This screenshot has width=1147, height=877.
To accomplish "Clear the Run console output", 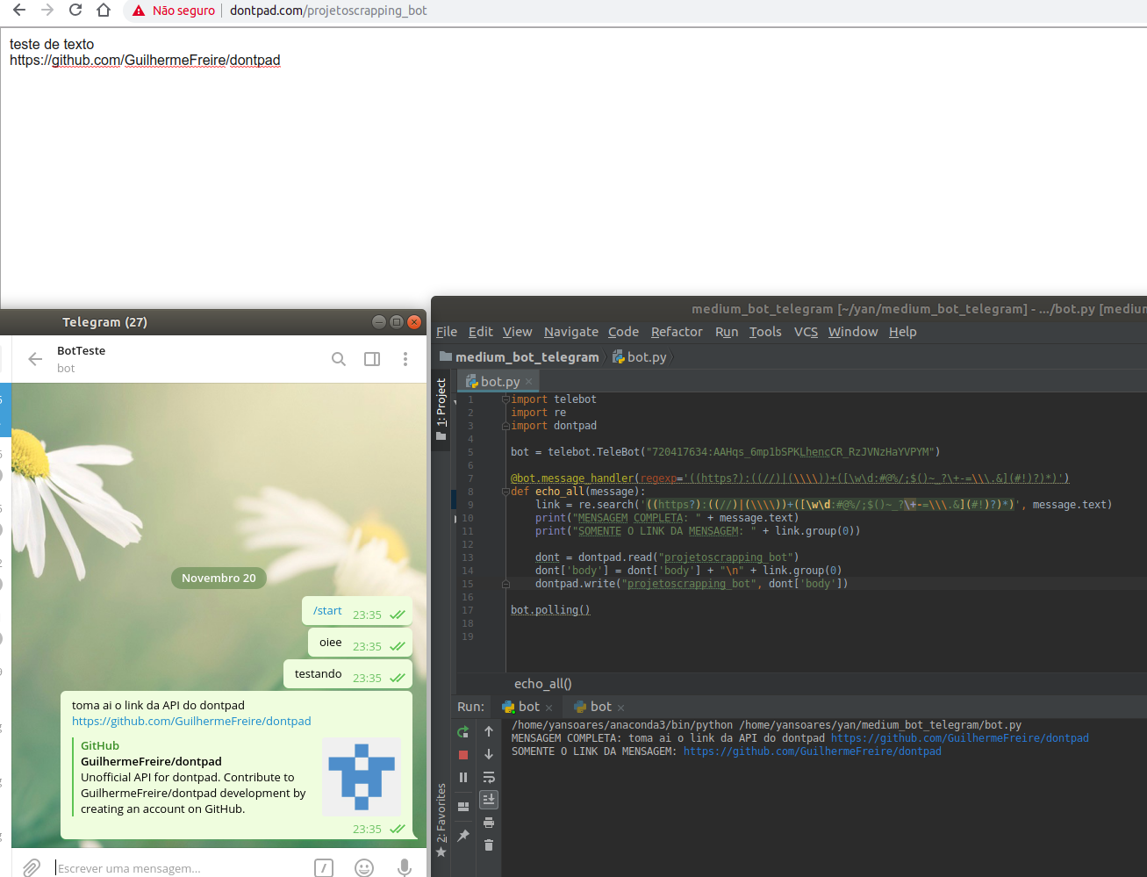I will pos(489,845).
